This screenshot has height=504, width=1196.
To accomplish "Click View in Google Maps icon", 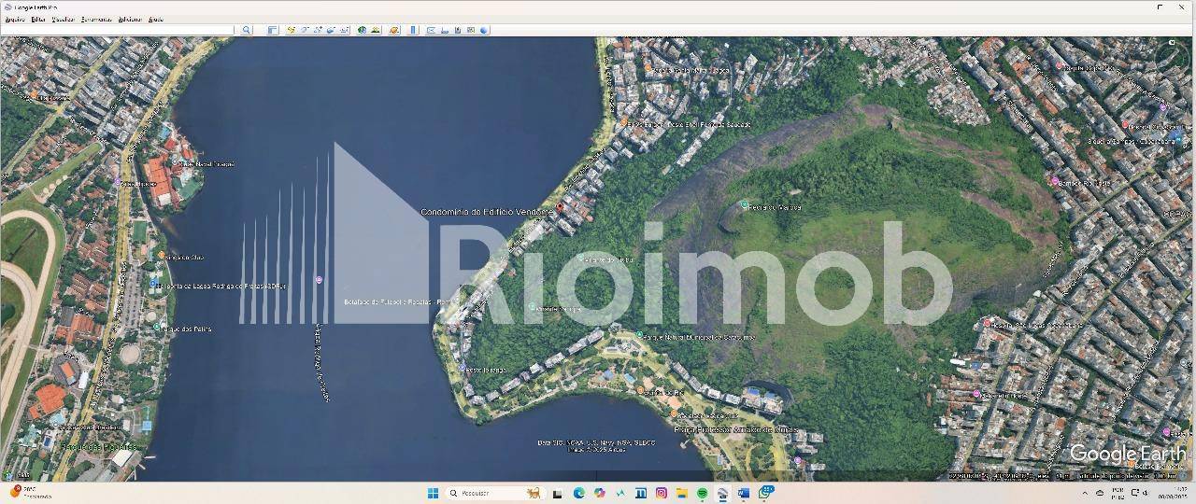I will coord(471,30).
